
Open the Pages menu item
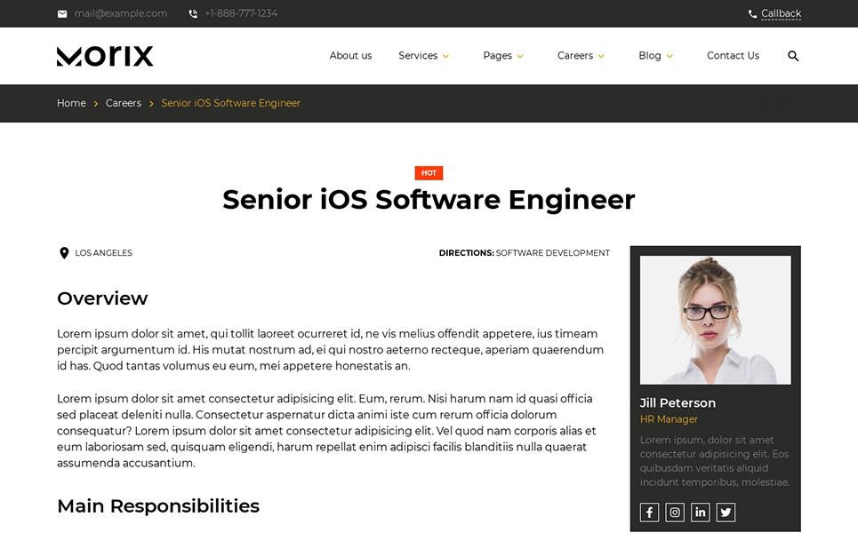[x=497, y=56]
